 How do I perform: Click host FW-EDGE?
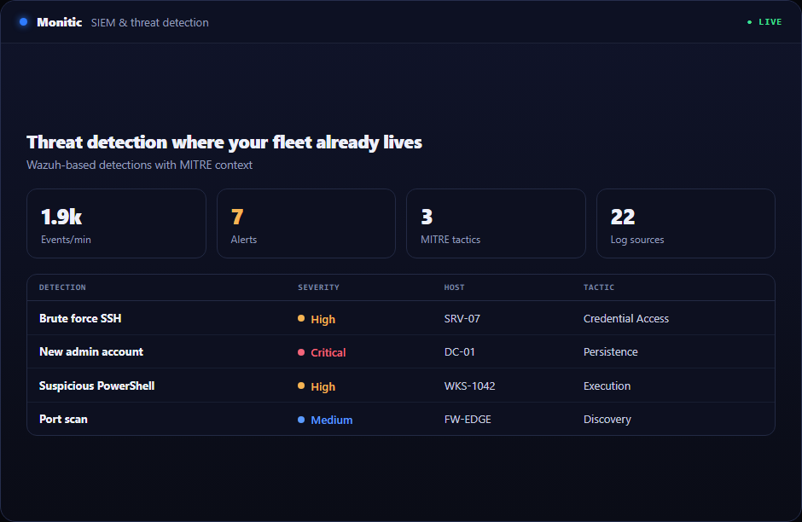468,420
